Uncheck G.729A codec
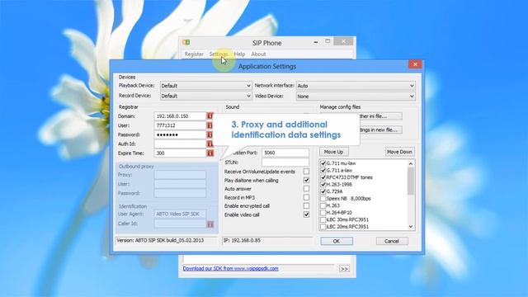The height and width of the screenshot is (297, 528). tap(323, 191)
